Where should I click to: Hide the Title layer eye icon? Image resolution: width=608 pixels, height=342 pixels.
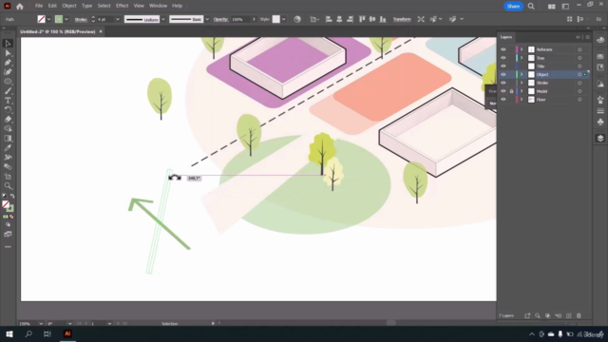pos(503,66)
